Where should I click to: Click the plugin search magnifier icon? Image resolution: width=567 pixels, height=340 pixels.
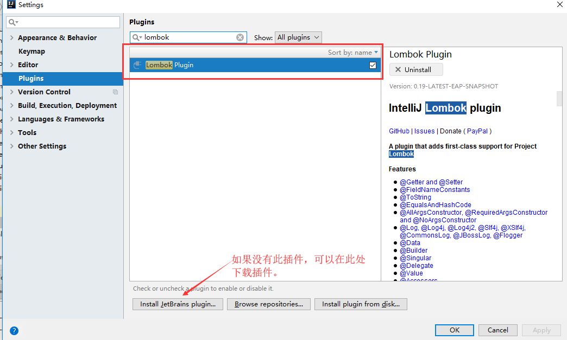tap(137, 37)
